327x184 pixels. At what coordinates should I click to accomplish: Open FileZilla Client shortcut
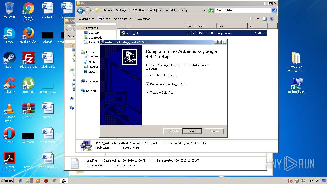pos(28,60)
